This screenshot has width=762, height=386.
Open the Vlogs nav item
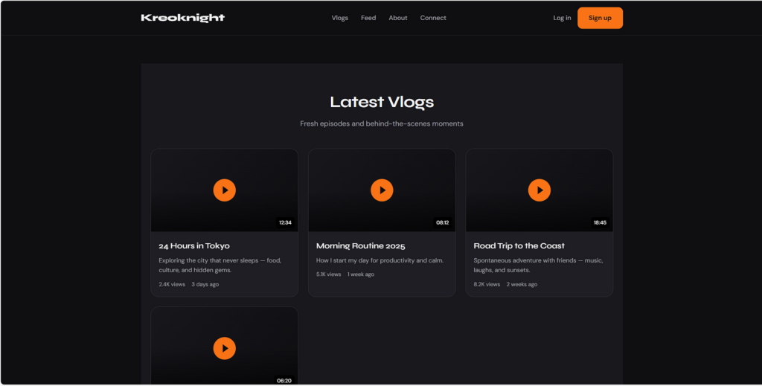click(339, 18)
